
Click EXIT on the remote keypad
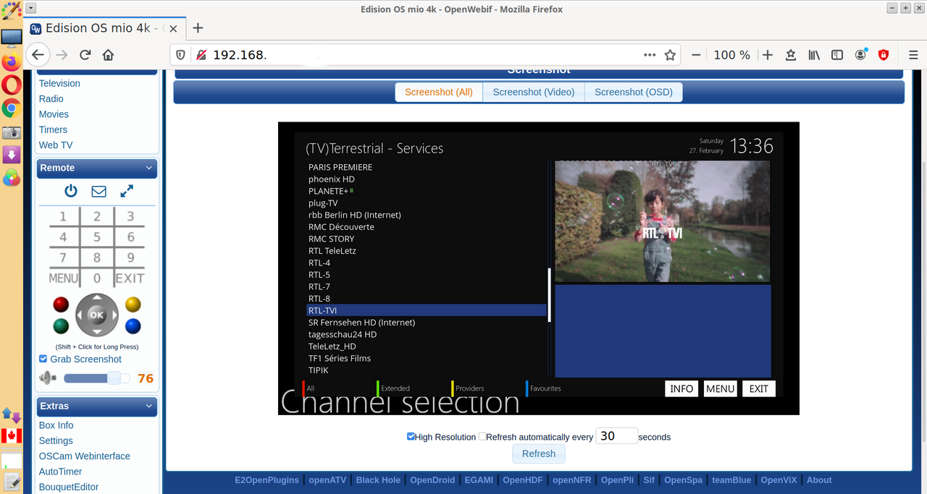pyautogui.click(x=130, y=278)
